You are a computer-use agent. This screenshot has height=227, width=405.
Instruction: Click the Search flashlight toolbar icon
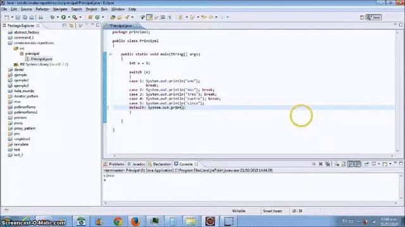tap(127, 17)
